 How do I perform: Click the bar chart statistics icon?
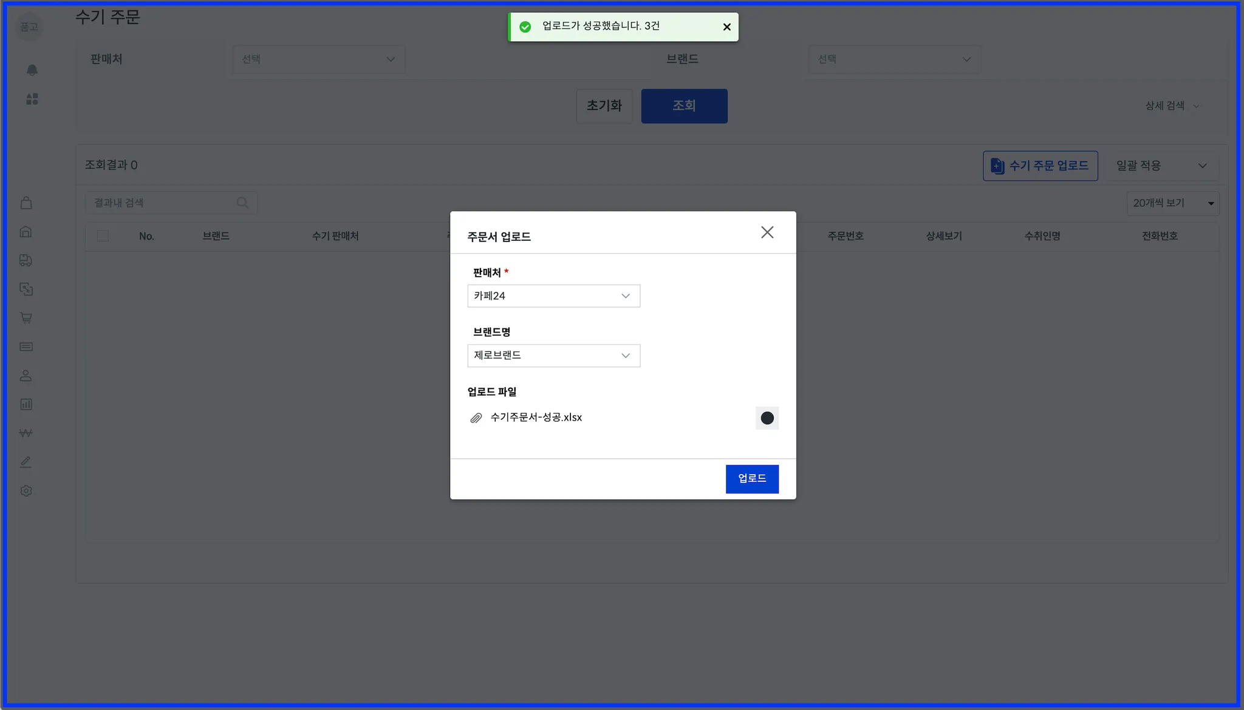pyautogui.click(x=26, y=404)
